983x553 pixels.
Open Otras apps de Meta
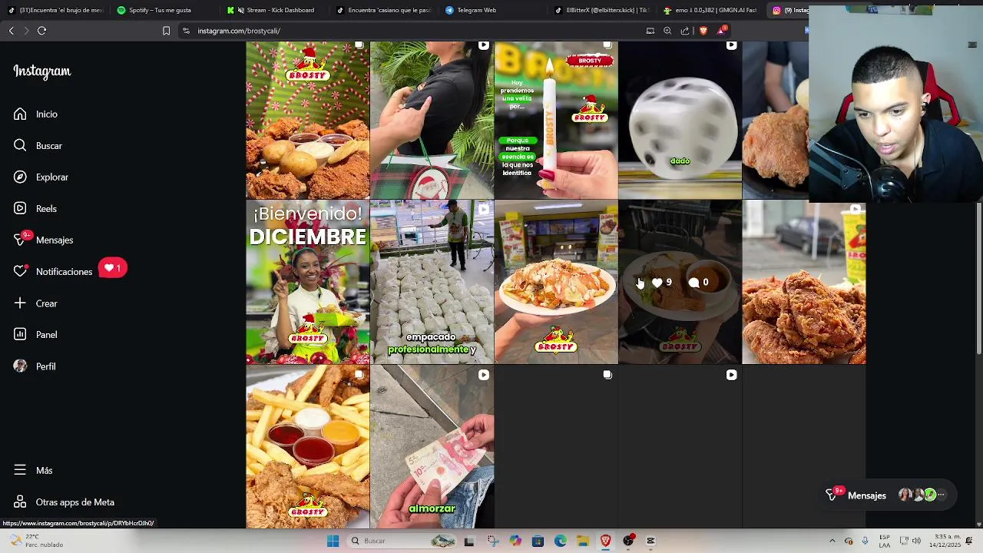[64, 502]
